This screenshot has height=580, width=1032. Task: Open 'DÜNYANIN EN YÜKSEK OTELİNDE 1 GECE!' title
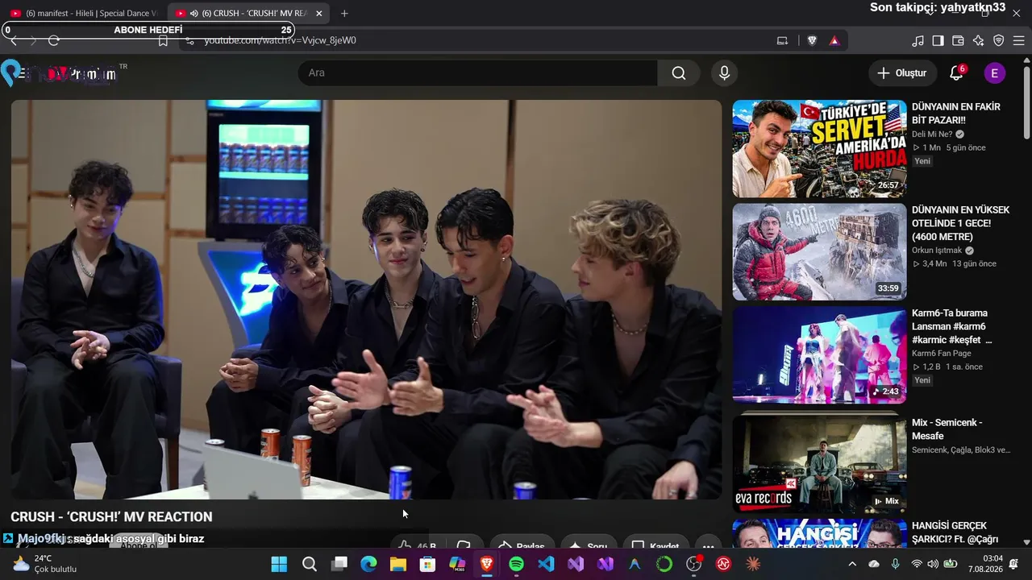[961, 223]
